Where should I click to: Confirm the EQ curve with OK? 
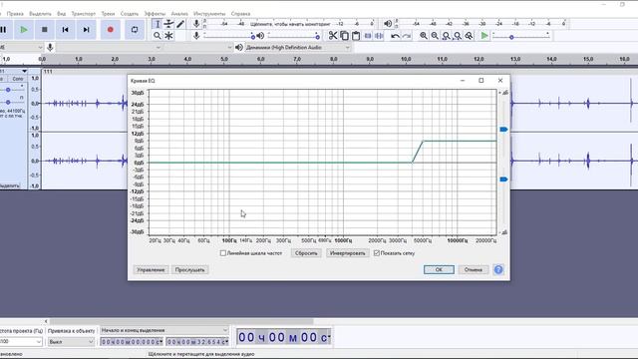point(439,270)
